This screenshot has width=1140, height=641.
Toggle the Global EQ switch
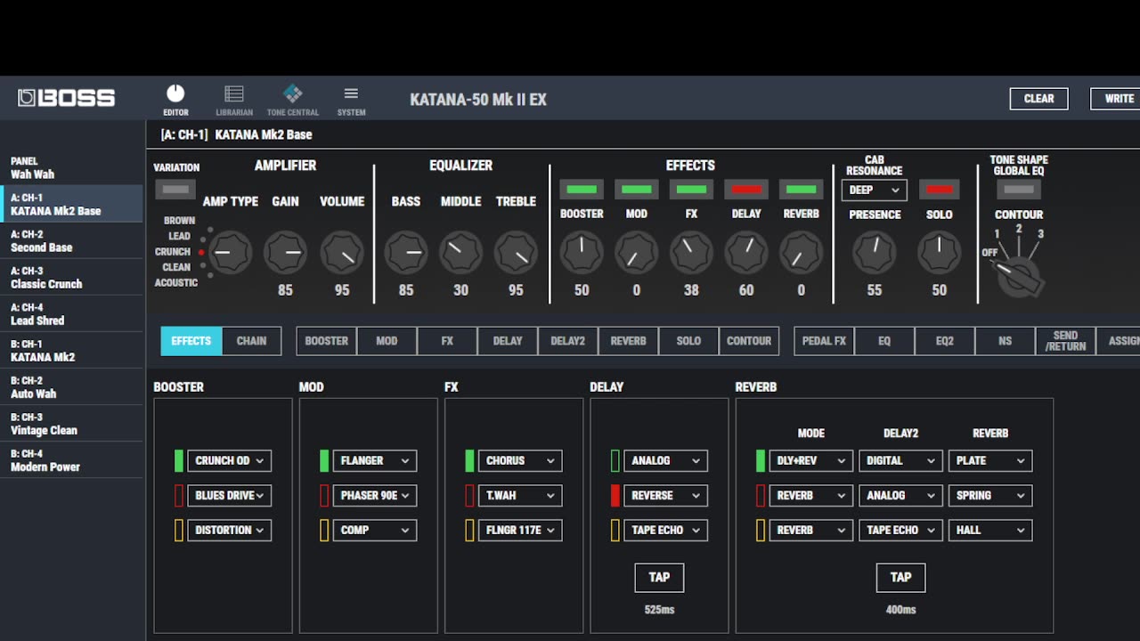[1019, 190]
